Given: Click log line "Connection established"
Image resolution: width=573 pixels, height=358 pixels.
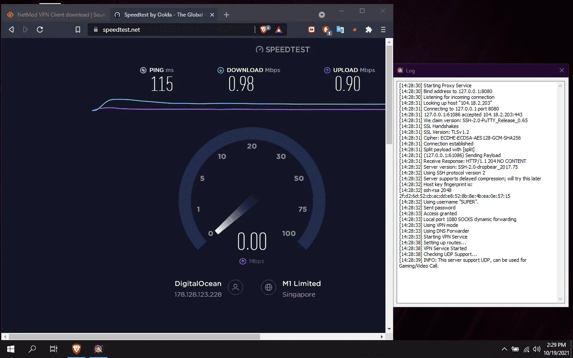Looking at the screenshot, I should pos(436,144).
